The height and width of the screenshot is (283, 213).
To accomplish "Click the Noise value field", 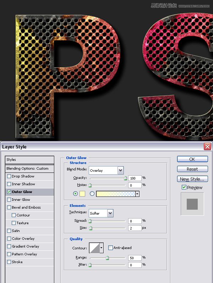I will tap(135, 185).
